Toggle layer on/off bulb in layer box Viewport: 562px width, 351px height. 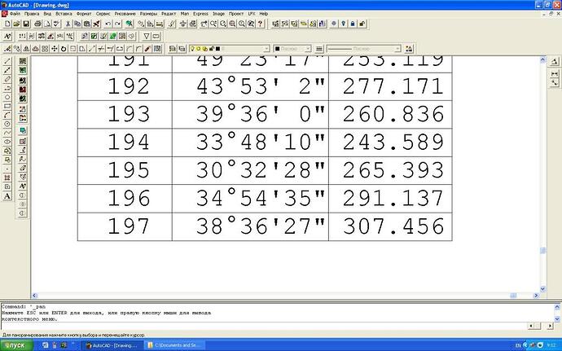click(x=192, y=49)
